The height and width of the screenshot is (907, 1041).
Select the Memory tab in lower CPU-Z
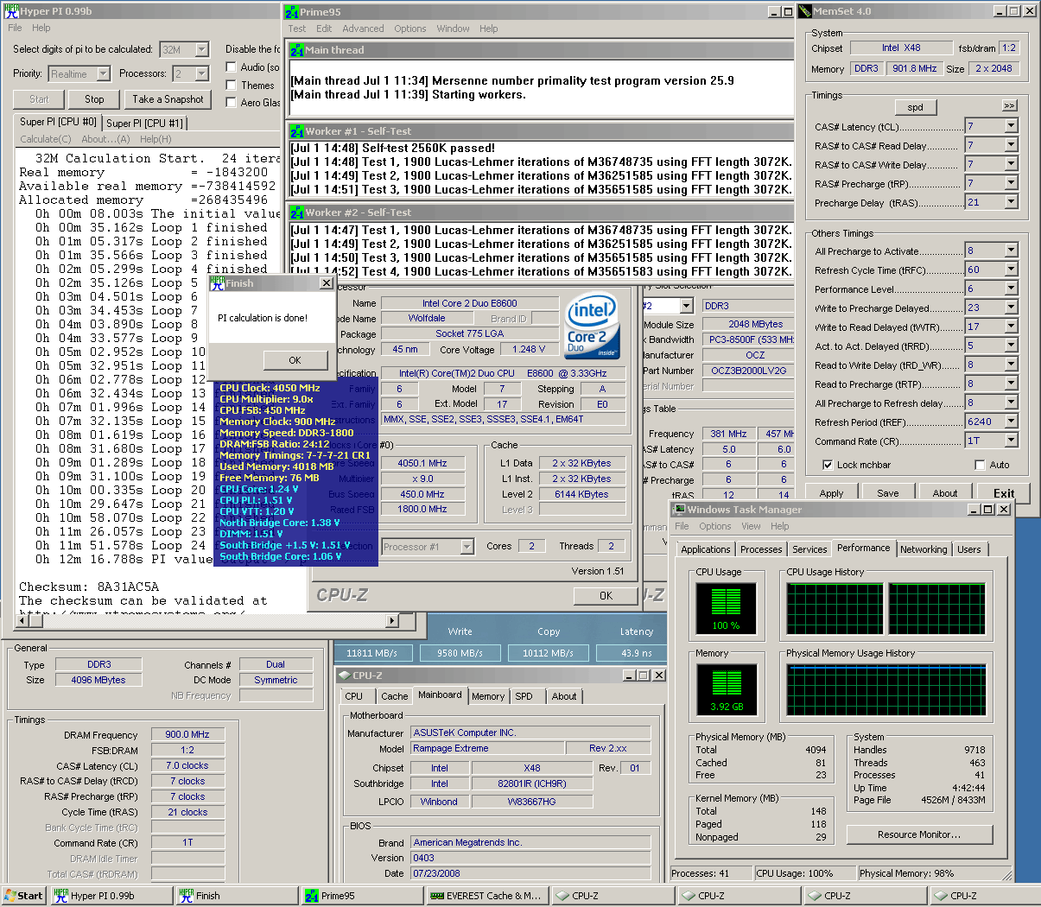488,696
